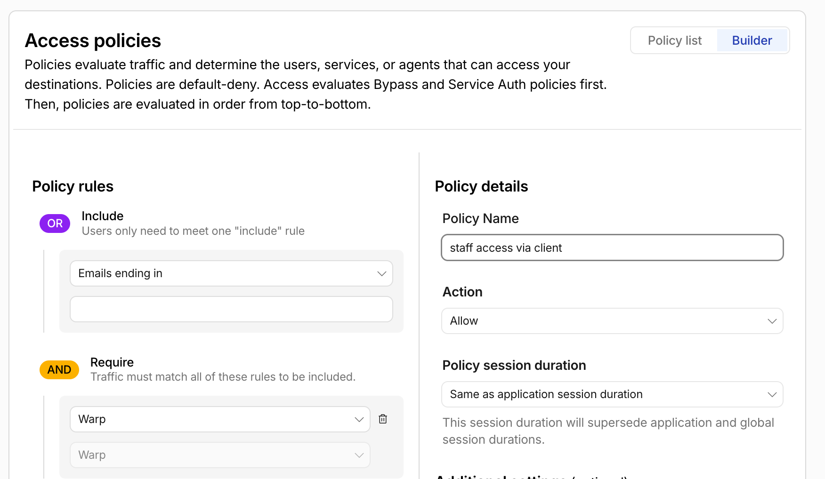This screenshot has width=825, height=479.
Task: Click the Include rule label
Action: pos(102,216)
